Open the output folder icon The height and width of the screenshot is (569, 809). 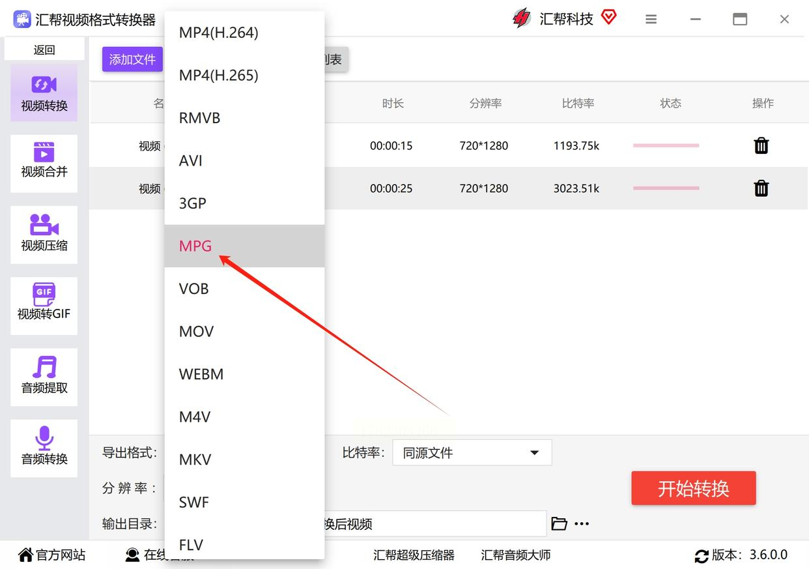(559, 523)
